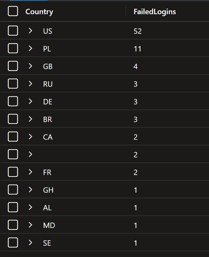Expand the GB row chevron
Viewport: 209px width, 257px height.
(30, 66)
